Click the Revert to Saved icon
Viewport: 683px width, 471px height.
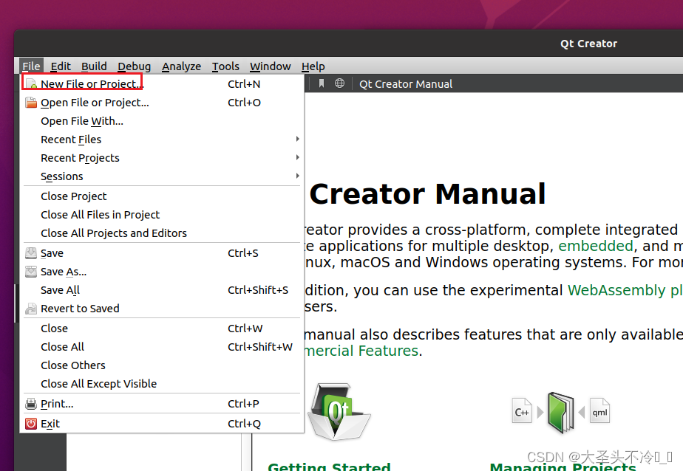(31, 309)
